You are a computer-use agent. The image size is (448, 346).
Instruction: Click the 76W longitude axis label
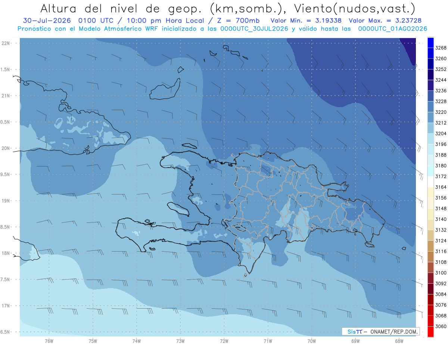point(49,341)
